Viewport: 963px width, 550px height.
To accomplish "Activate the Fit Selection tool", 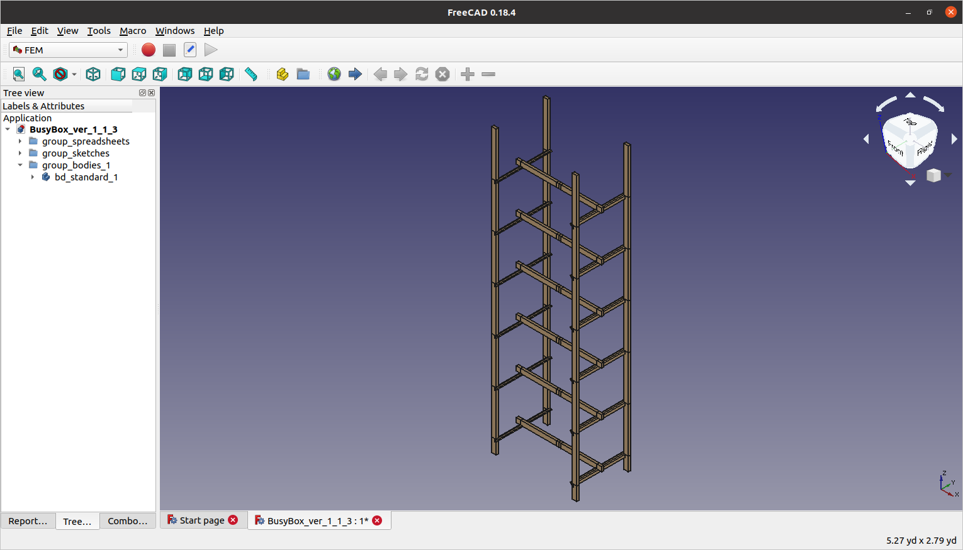I will (39, 74).
